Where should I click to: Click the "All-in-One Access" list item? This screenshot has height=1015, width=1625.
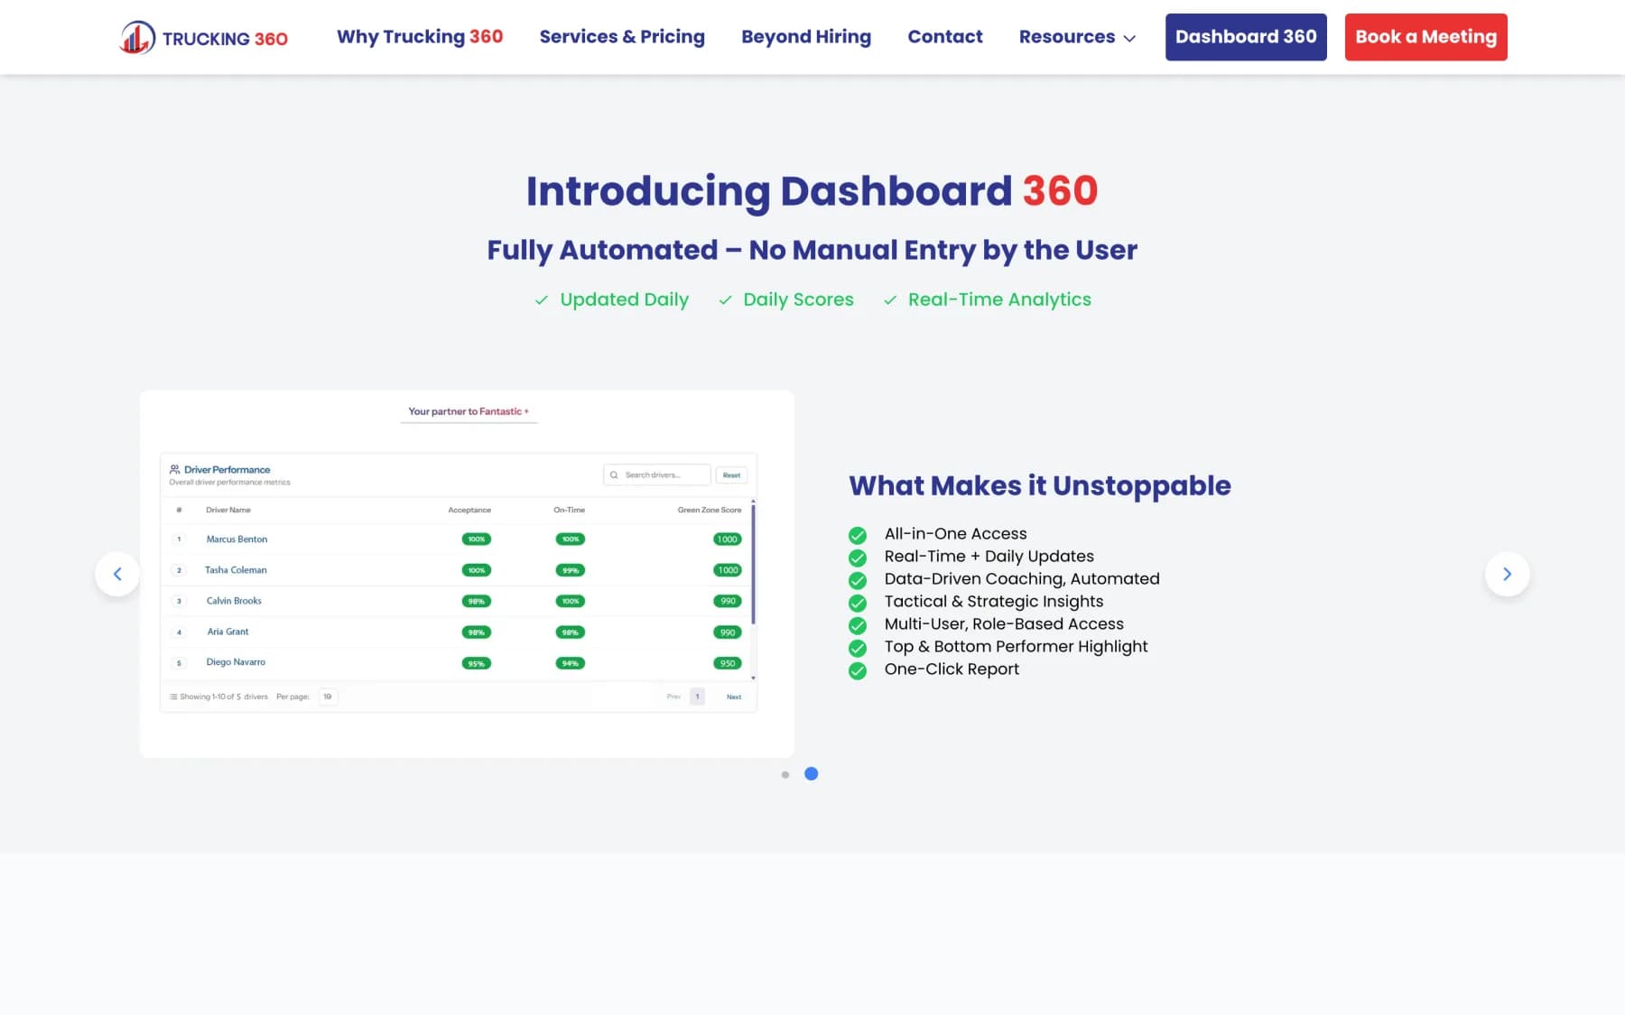tap(956, 534)
